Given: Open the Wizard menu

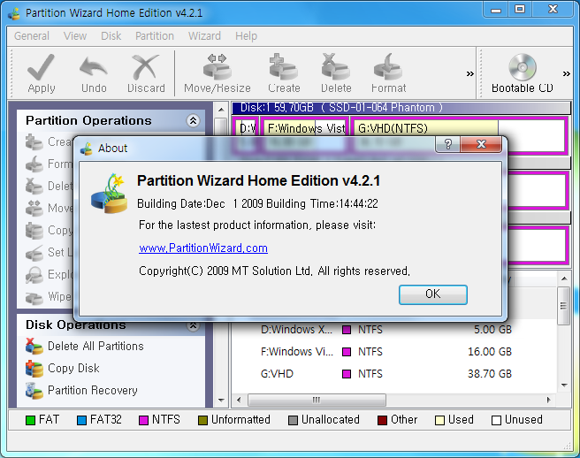Looking at the screenshot, I should 204,36.
